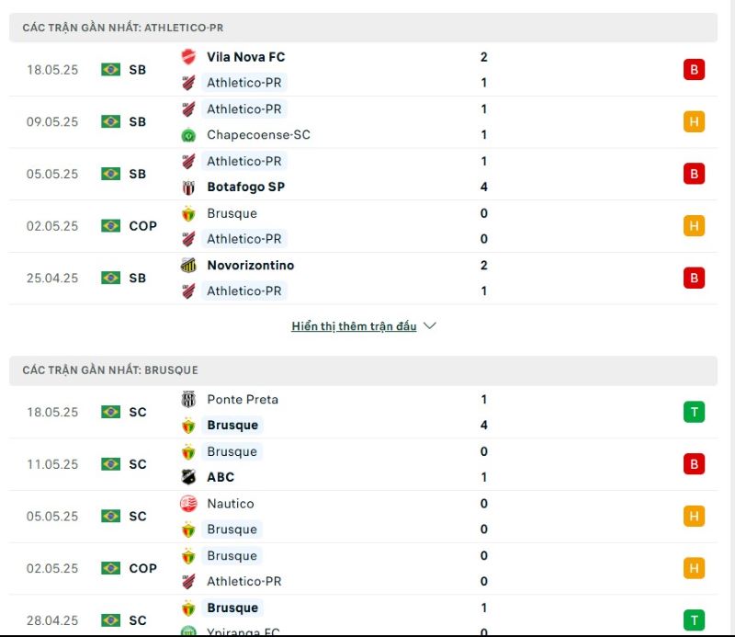Click the Novorizontino team name
Viewport: 735px width, 637px height.
click(250, 265)
